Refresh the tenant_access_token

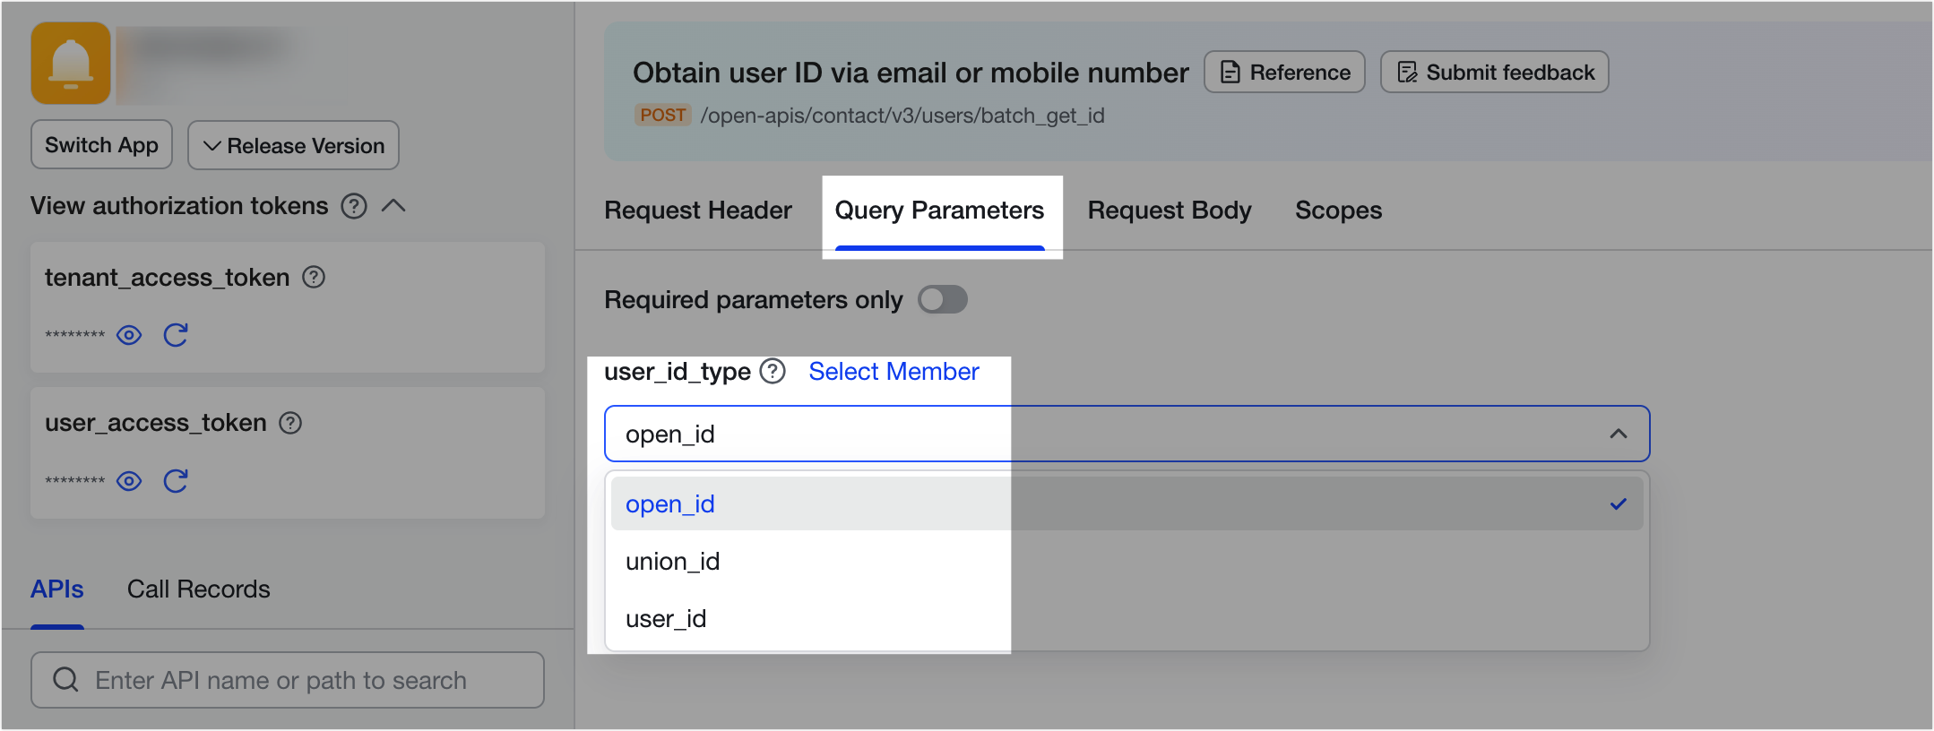pyautogui.click(x=176, y=335)
